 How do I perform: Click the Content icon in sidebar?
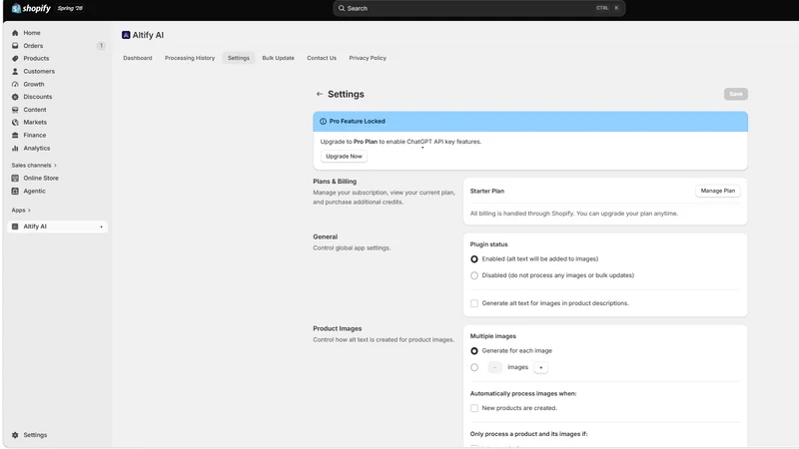click(15, 110)
